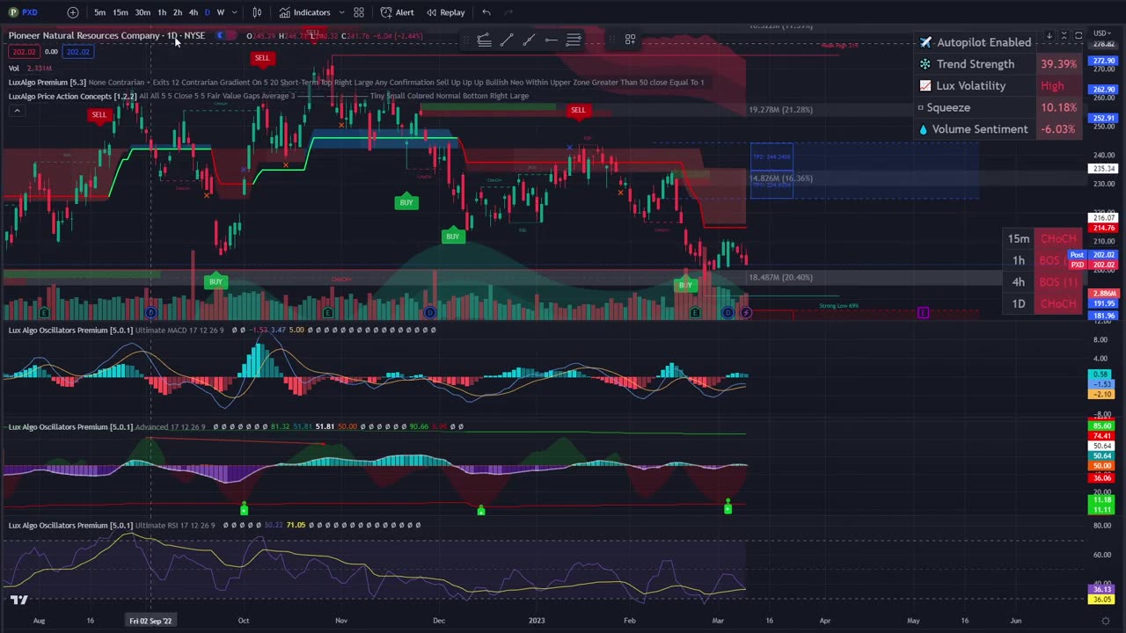Image resolution: width=1126 pixels, height=633 pixels.
Task: Open the Indicators dialog
Action: pos(305,12)
